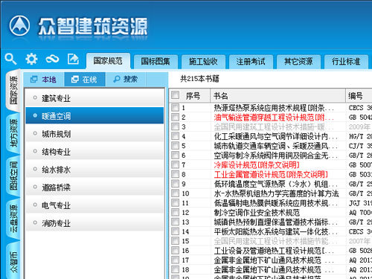The width and height of the screenshot is (372, 279).
Task: Click the 众智建筑资源 logo emblem
Action: 19,26
